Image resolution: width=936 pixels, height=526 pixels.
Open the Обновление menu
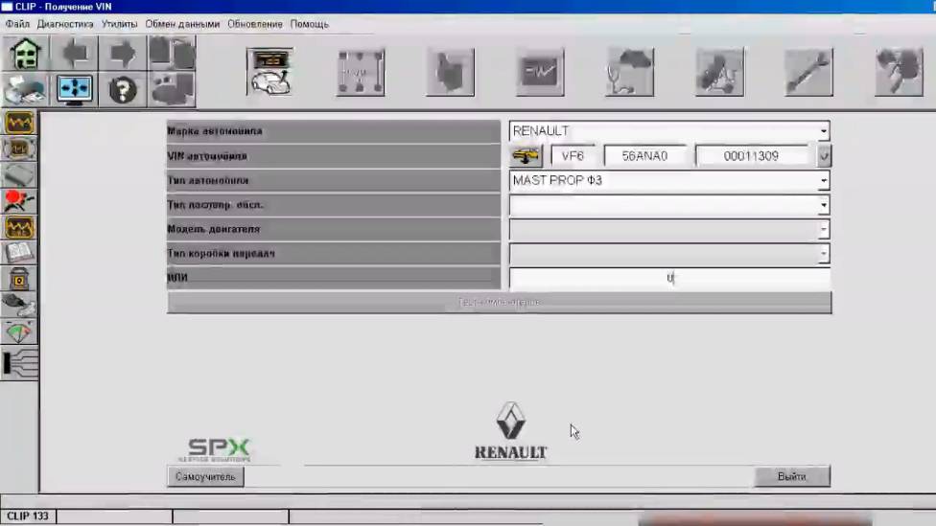click(255, 25)
